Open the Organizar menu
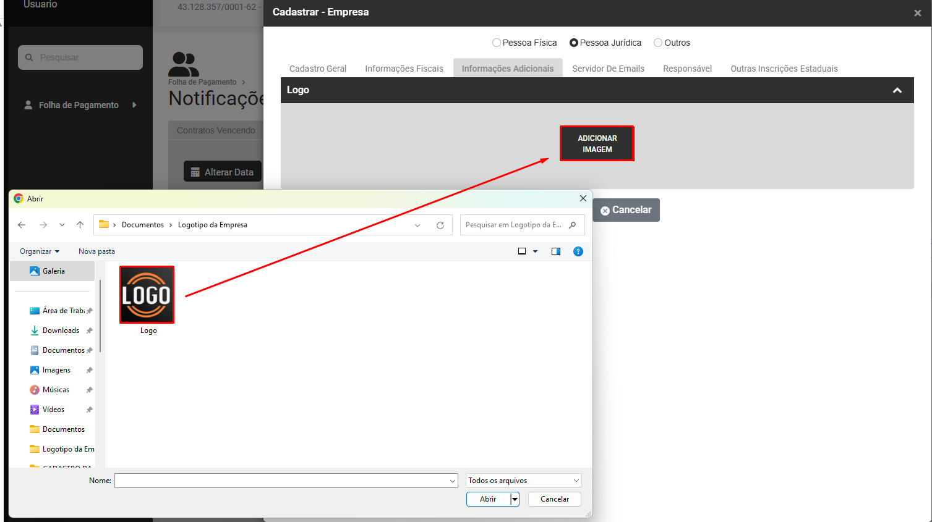Viewport: 932px width, 522px height. pos(40,251)
